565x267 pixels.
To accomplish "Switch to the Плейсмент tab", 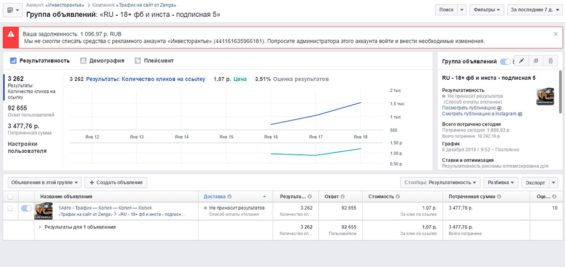I will click(154, 60).
